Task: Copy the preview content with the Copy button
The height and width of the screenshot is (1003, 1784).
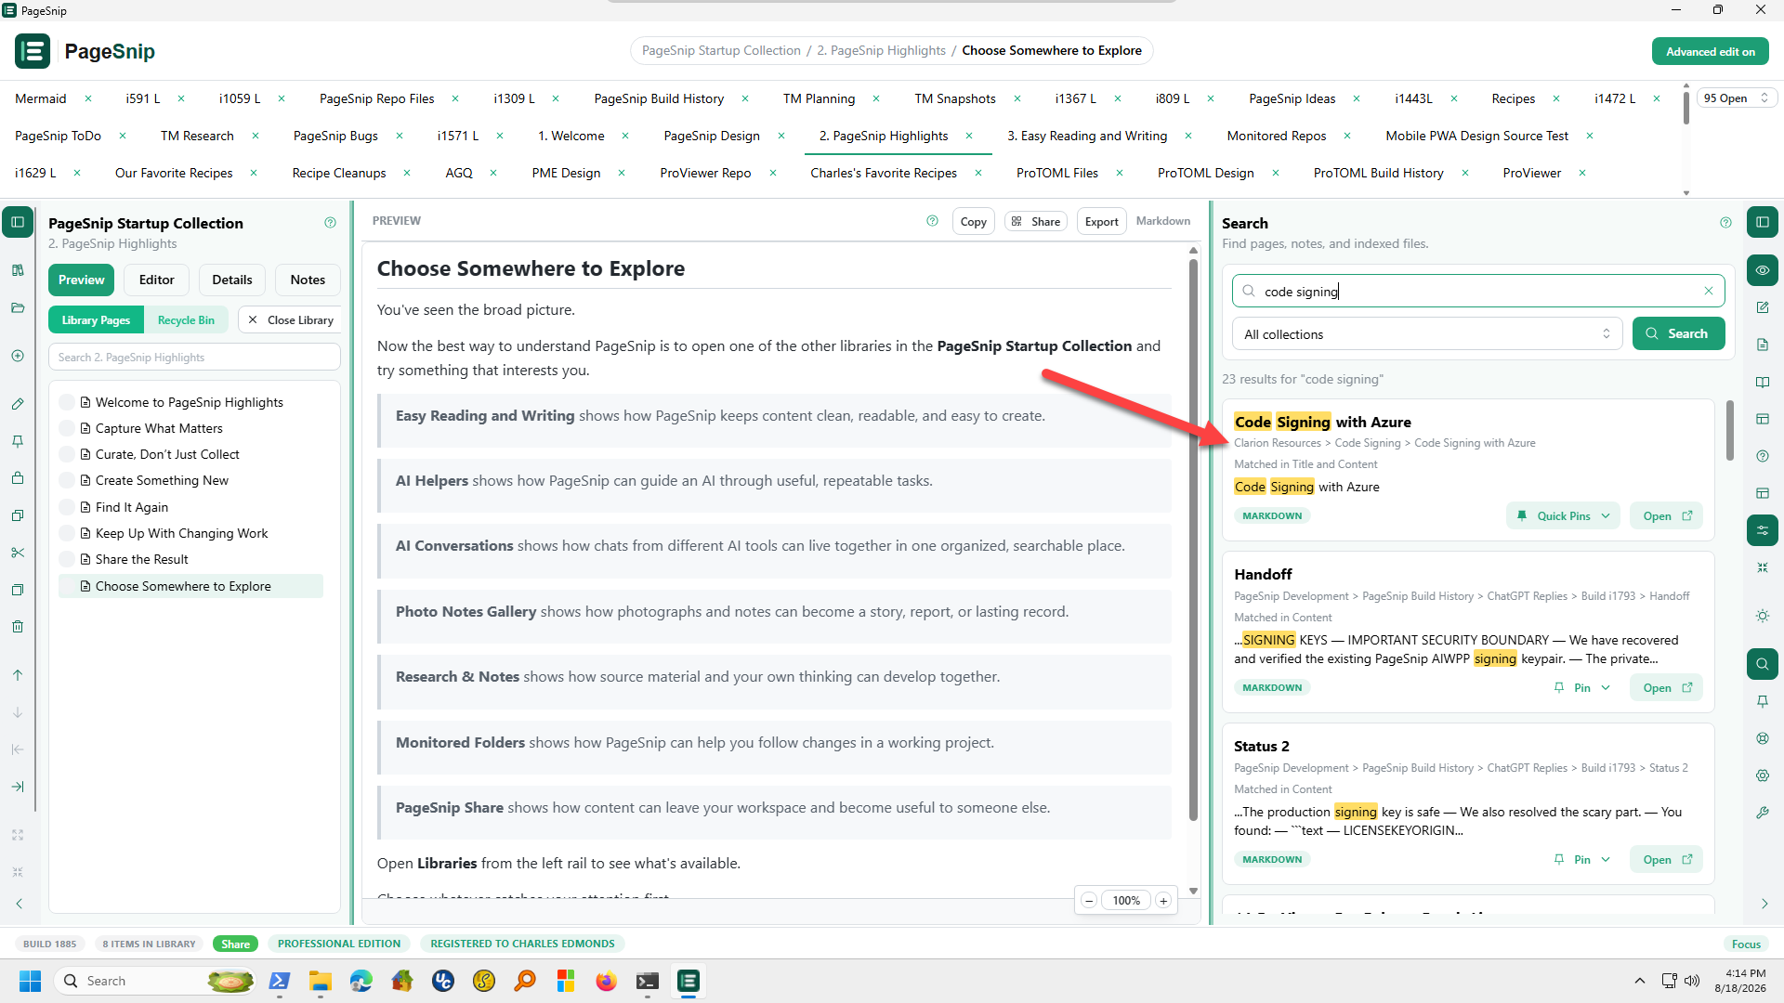Action: [973, 221]
